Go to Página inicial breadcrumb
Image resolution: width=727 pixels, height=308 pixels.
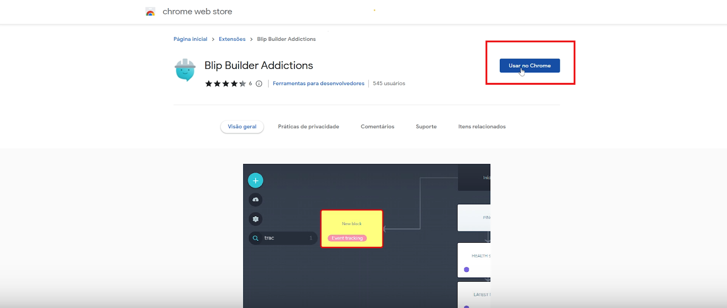(x=190, y=39)
